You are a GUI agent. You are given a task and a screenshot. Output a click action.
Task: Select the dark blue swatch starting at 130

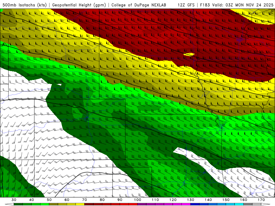point(195,204)
